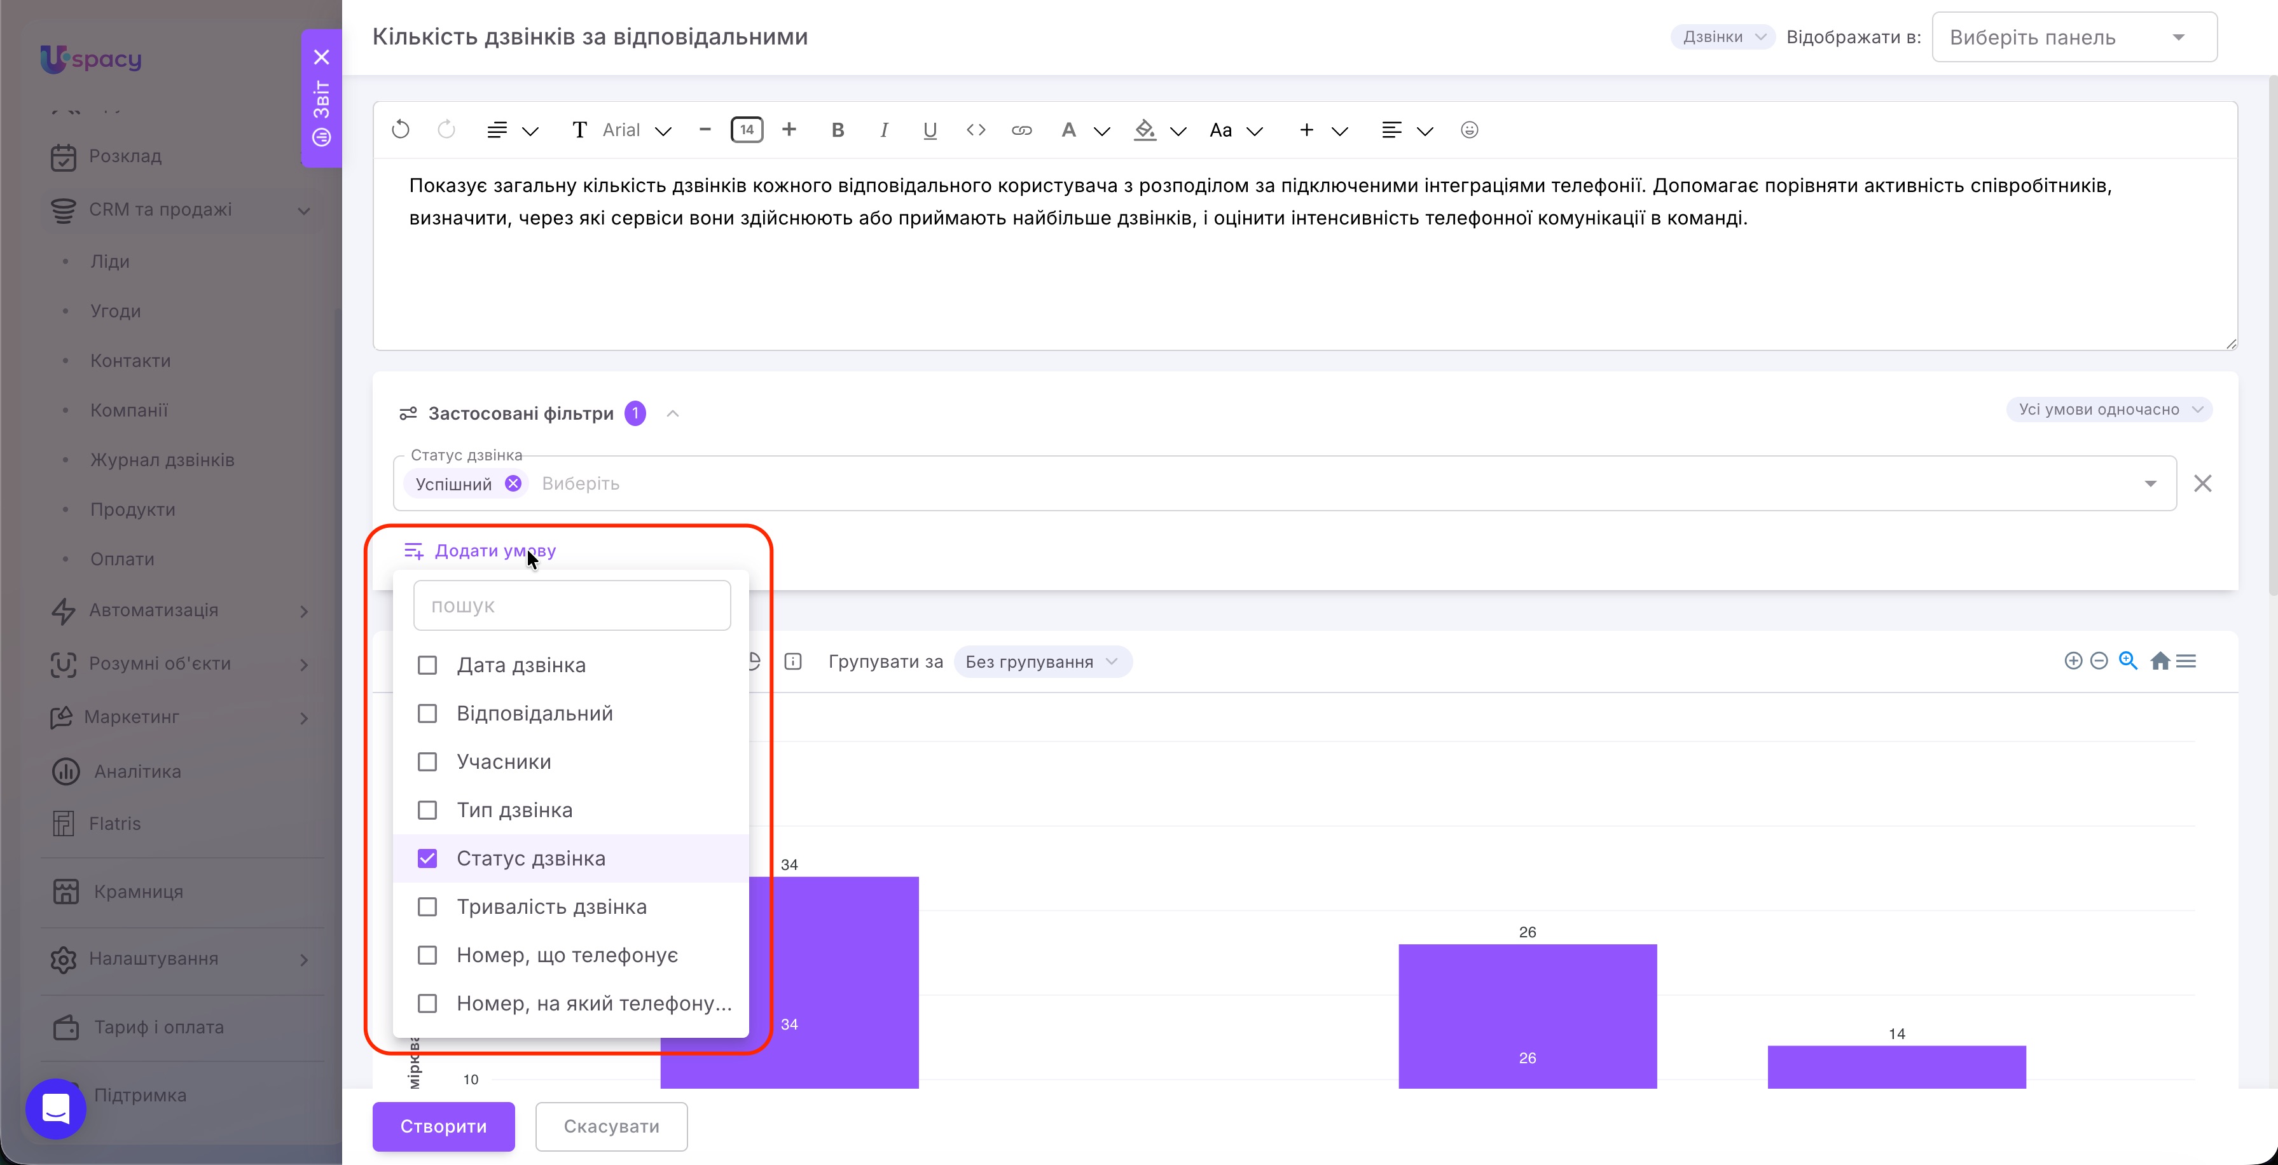Open text alignment dropdown
The image size is (2278, 1165).
coord(1407,130)
